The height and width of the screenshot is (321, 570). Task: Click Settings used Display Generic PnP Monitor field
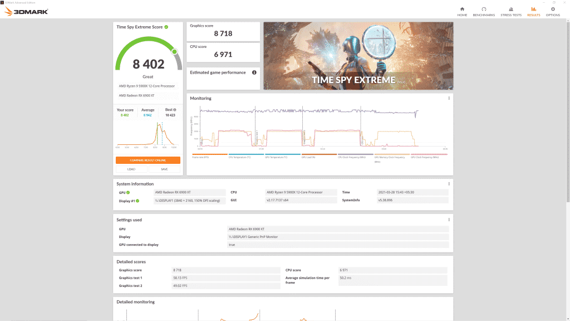338,237
